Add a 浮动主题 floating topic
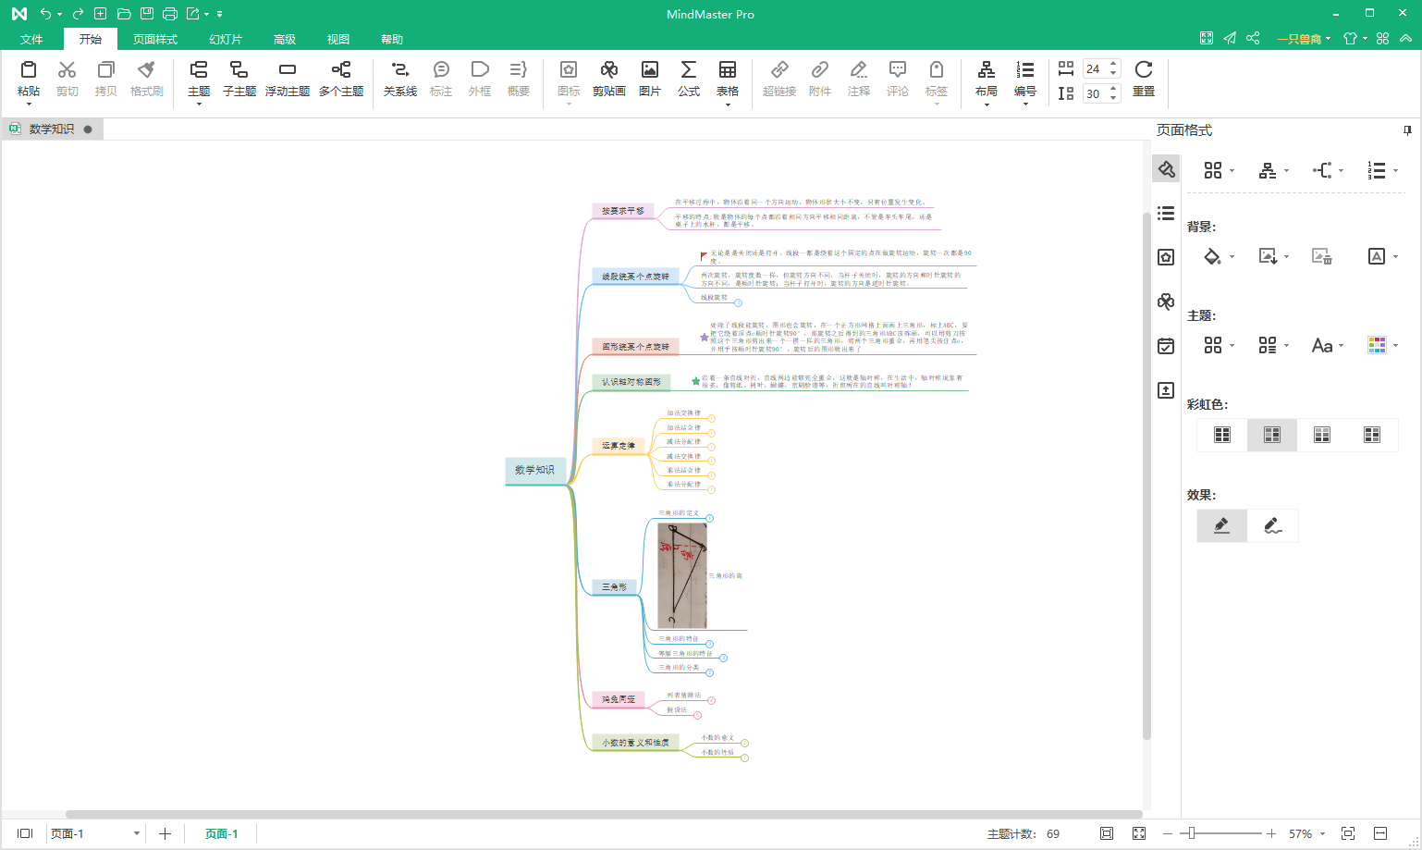 pyautogui.click(x=287, y=79)
